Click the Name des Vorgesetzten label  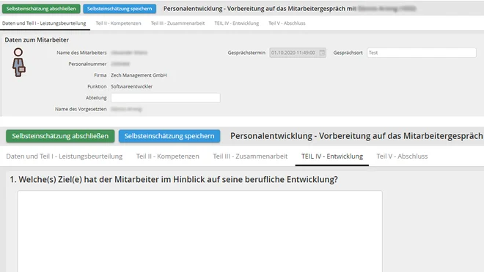[x=81, y=109]
